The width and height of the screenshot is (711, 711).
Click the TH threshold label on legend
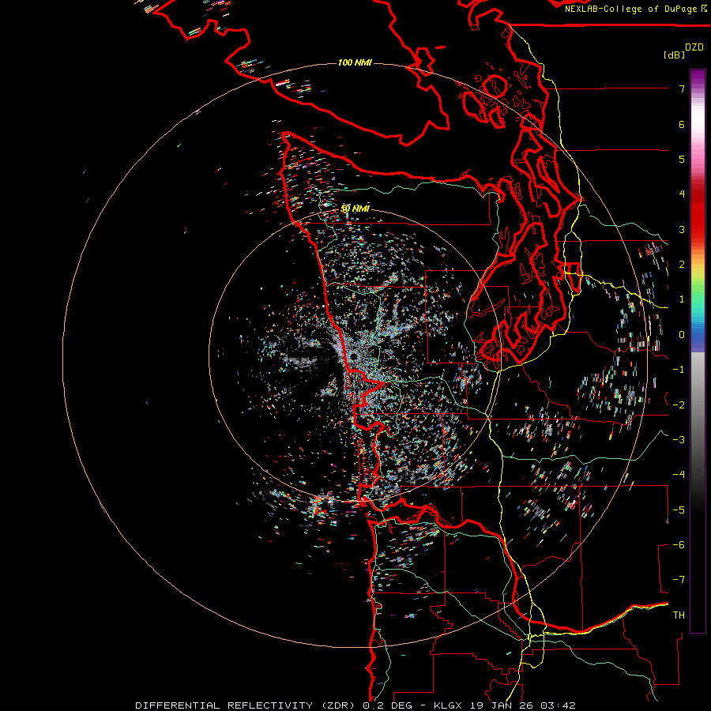pos(679,615)
